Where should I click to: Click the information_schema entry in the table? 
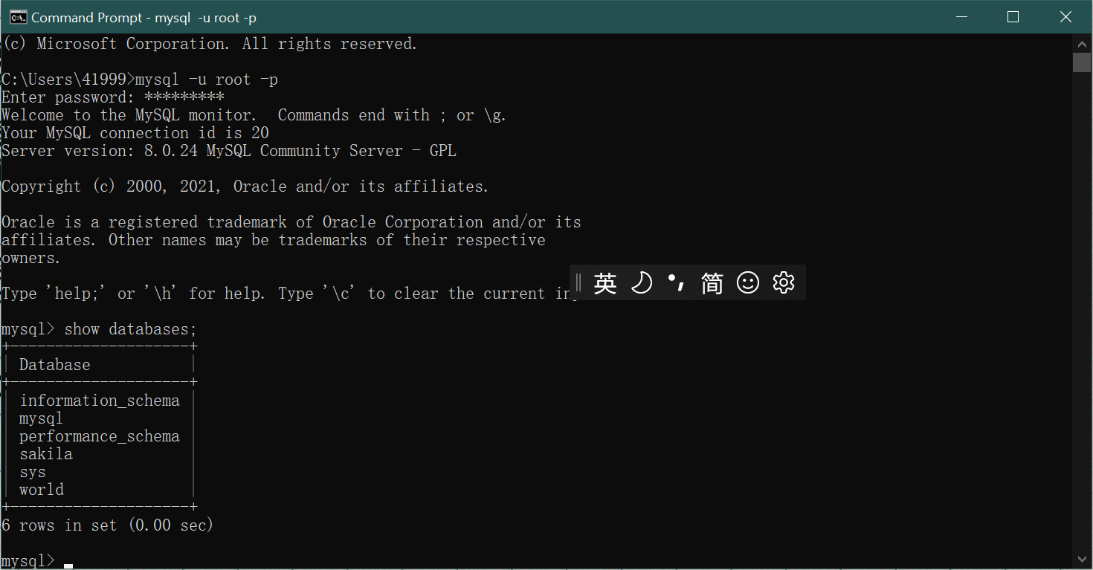[x=100, y=401]
